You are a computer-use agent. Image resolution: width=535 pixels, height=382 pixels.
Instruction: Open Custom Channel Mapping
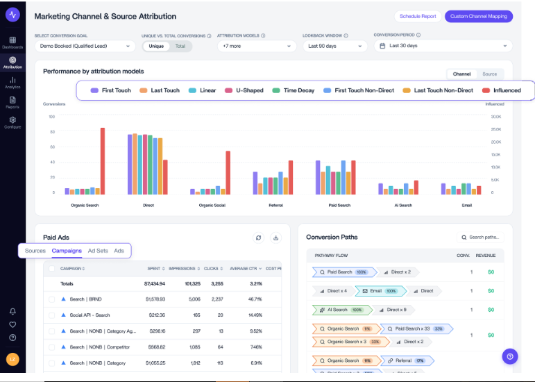[478, 17]
